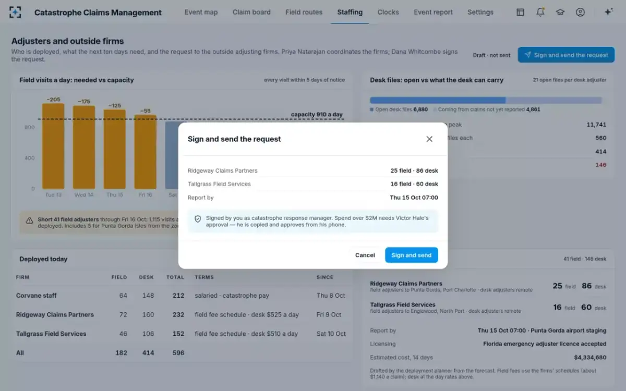Click the Fri 16 chart bar
This screenshot has width=626, height=391.
click(146, 152)
